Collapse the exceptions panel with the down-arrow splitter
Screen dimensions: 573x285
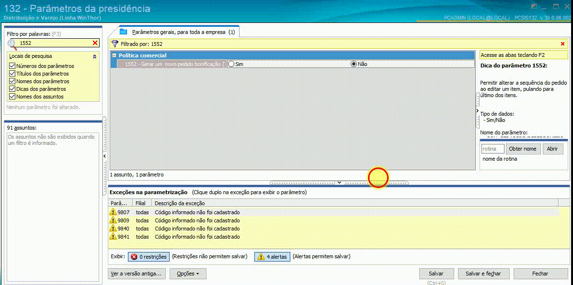click(339, 182)
